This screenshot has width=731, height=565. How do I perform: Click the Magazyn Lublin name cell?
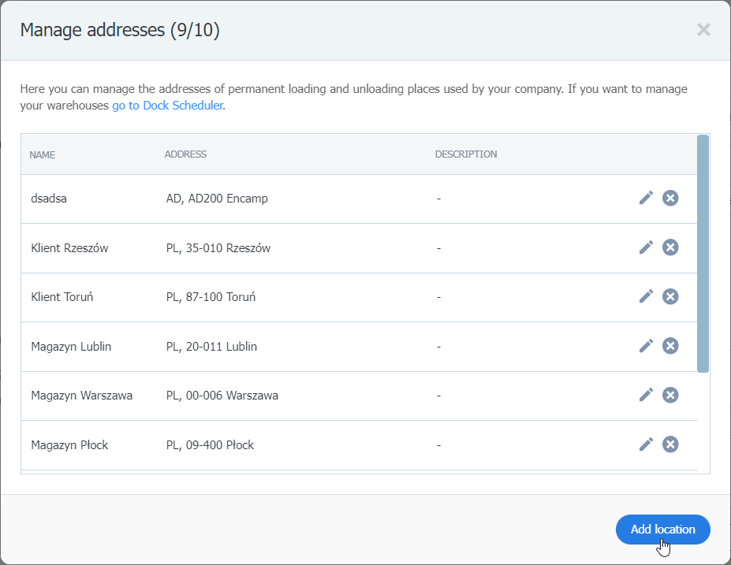click(x=71, y=347)
